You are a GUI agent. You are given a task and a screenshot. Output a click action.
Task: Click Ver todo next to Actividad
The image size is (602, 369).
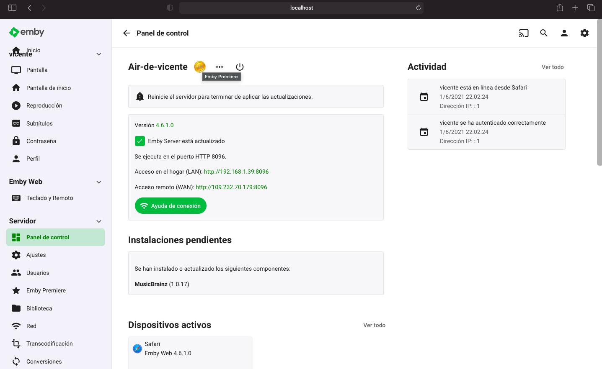pos(552,67)
